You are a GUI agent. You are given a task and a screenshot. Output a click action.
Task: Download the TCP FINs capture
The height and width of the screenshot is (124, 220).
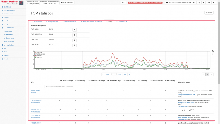(x=74, y=40)
